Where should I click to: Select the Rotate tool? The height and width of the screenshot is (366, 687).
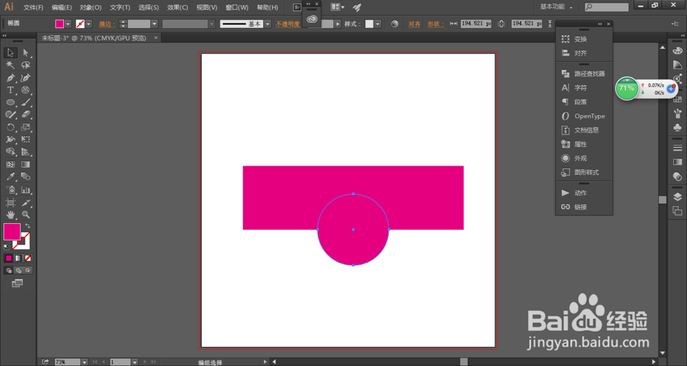10,128
